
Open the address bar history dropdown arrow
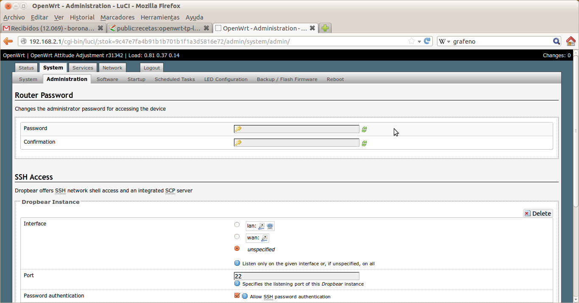[x=419, y=41]
